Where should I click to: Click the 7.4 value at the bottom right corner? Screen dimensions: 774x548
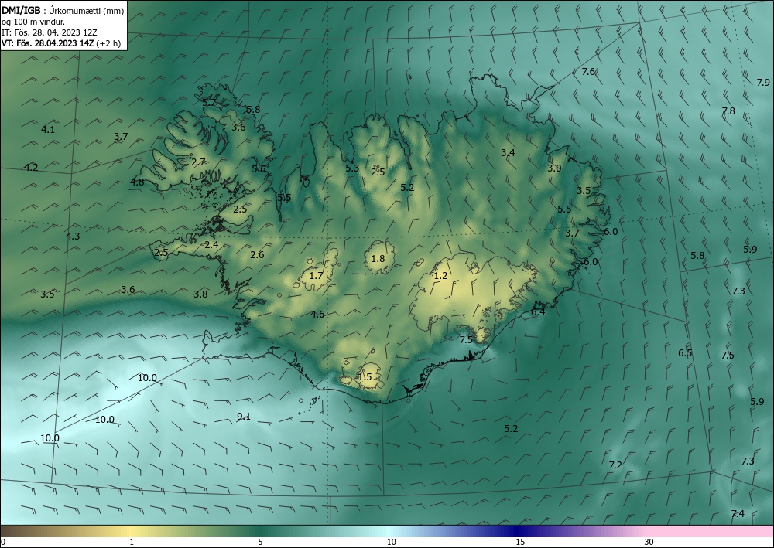(738, 514)
